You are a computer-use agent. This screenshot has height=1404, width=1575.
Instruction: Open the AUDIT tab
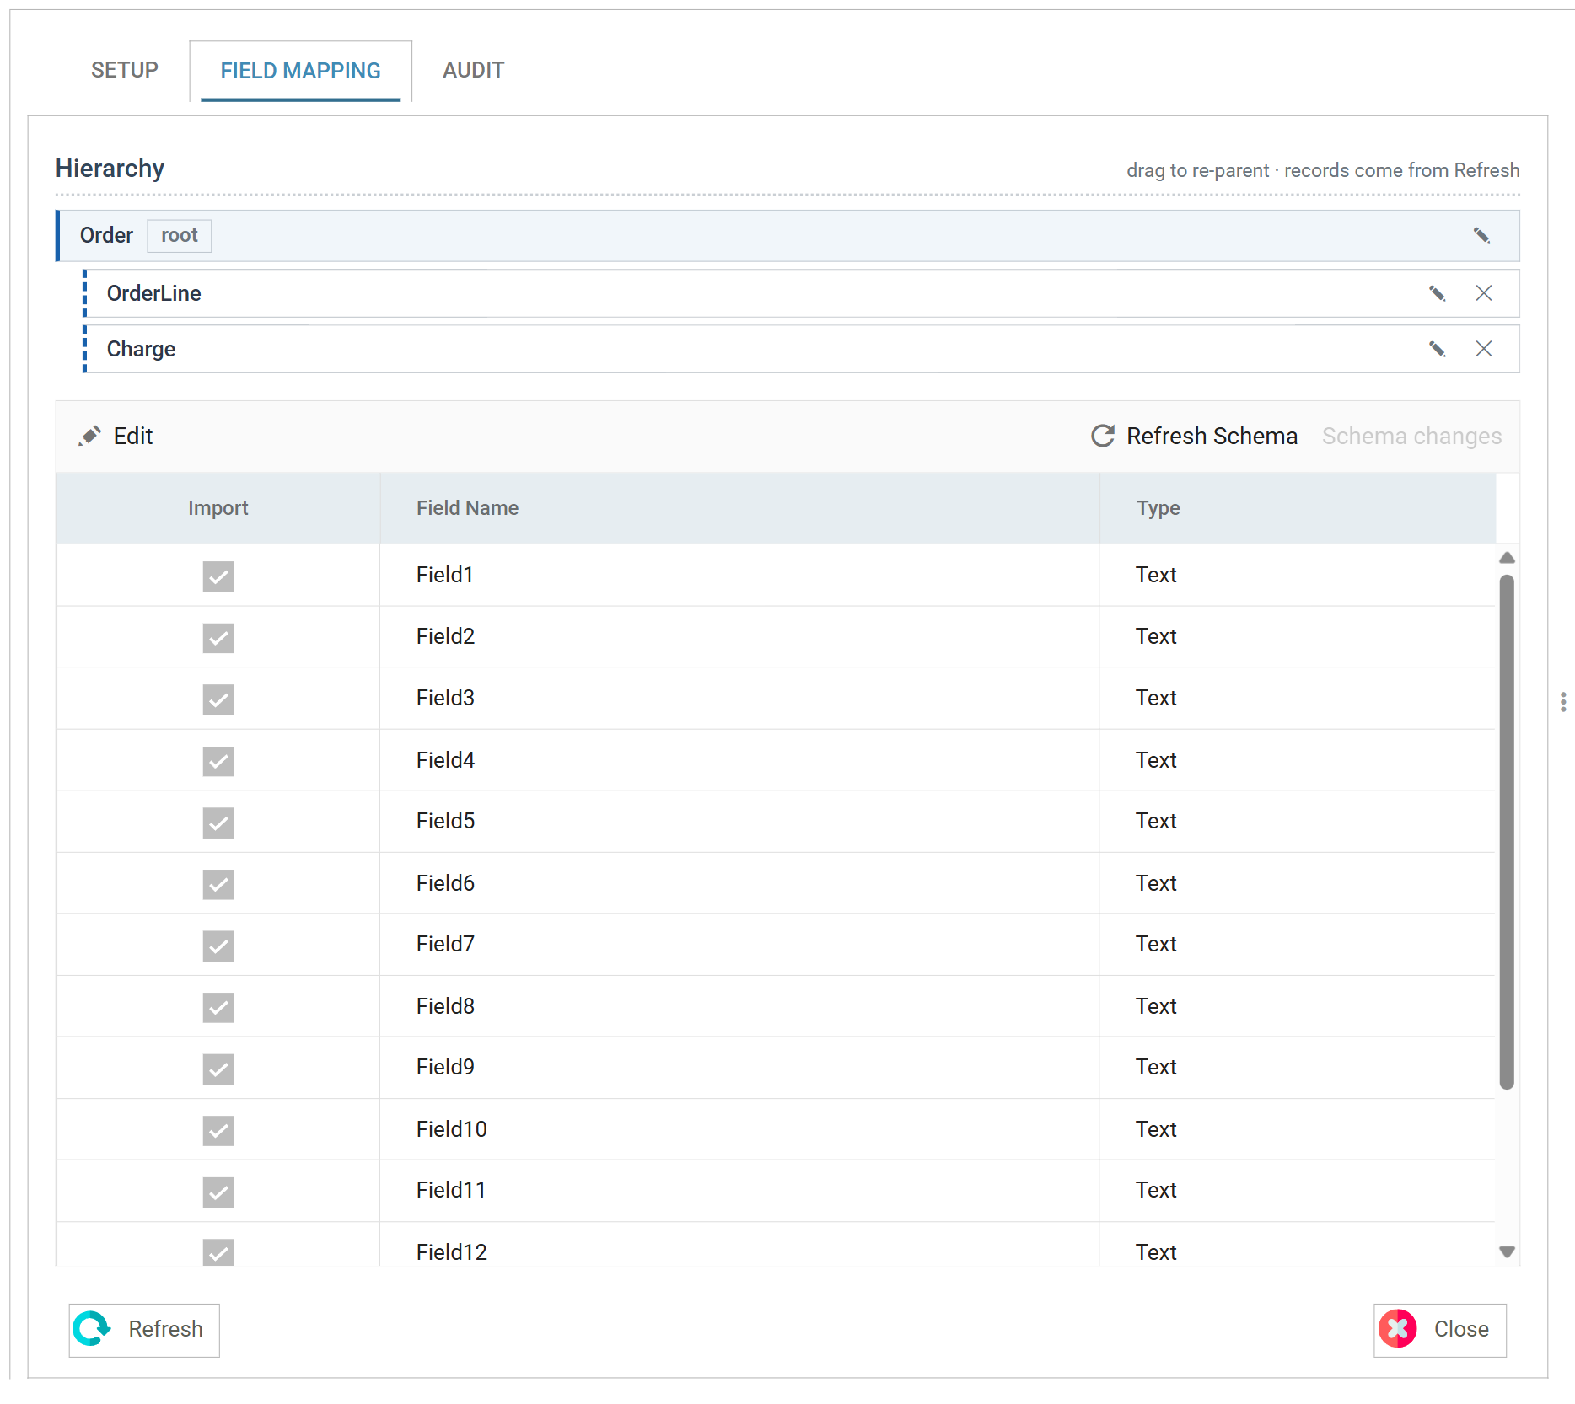click(474, 70)
